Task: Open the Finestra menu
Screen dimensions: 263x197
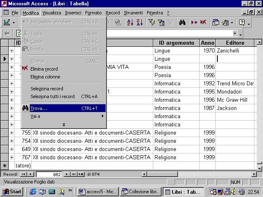Action: tap(155, 13)
